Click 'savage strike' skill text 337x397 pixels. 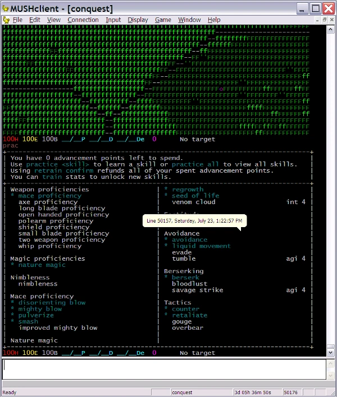click(198, 290)
